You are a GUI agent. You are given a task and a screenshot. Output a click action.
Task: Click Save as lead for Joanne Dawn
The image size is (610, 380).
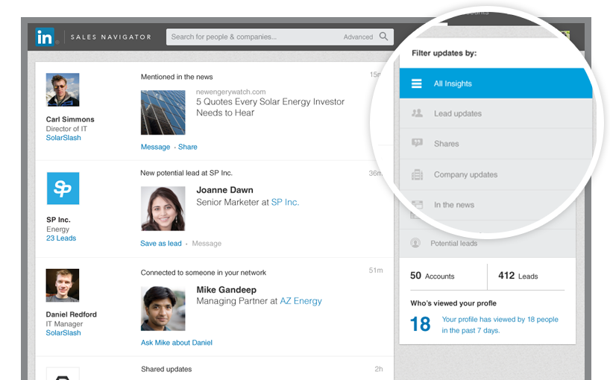click(x=160, y=243)
